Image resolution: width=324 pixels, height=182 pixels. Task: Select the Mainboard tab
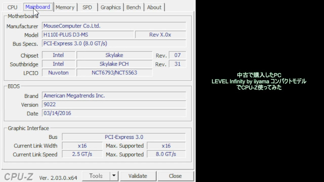[38, 7]
